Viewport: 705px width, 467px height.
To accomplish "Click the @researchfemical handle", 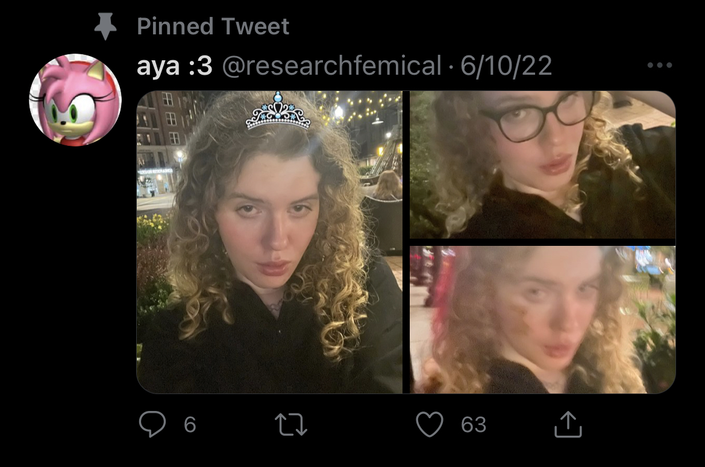I will coord(332,66).
